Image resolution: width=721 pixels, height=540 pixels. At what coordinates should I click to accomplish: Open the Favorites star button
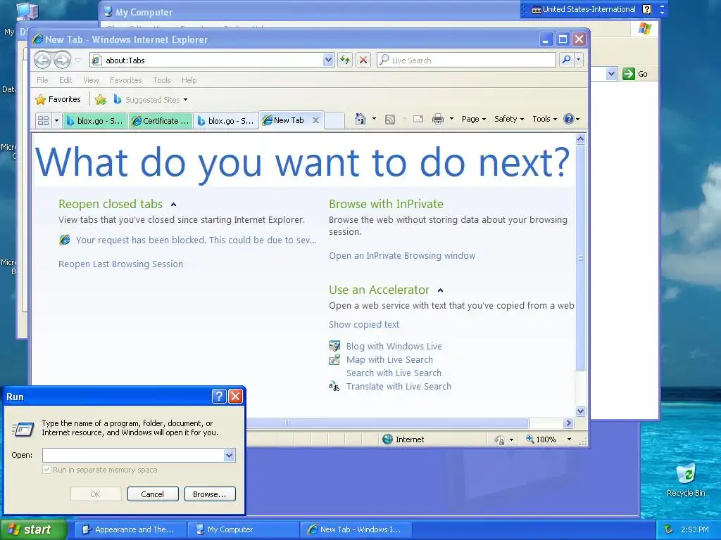click(58, 99)
